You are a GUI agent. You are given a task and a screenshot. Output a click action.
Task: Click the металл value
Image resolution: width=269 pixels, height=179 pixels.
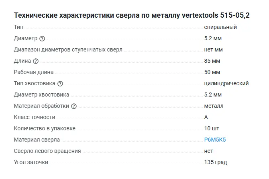coord(214,106)
